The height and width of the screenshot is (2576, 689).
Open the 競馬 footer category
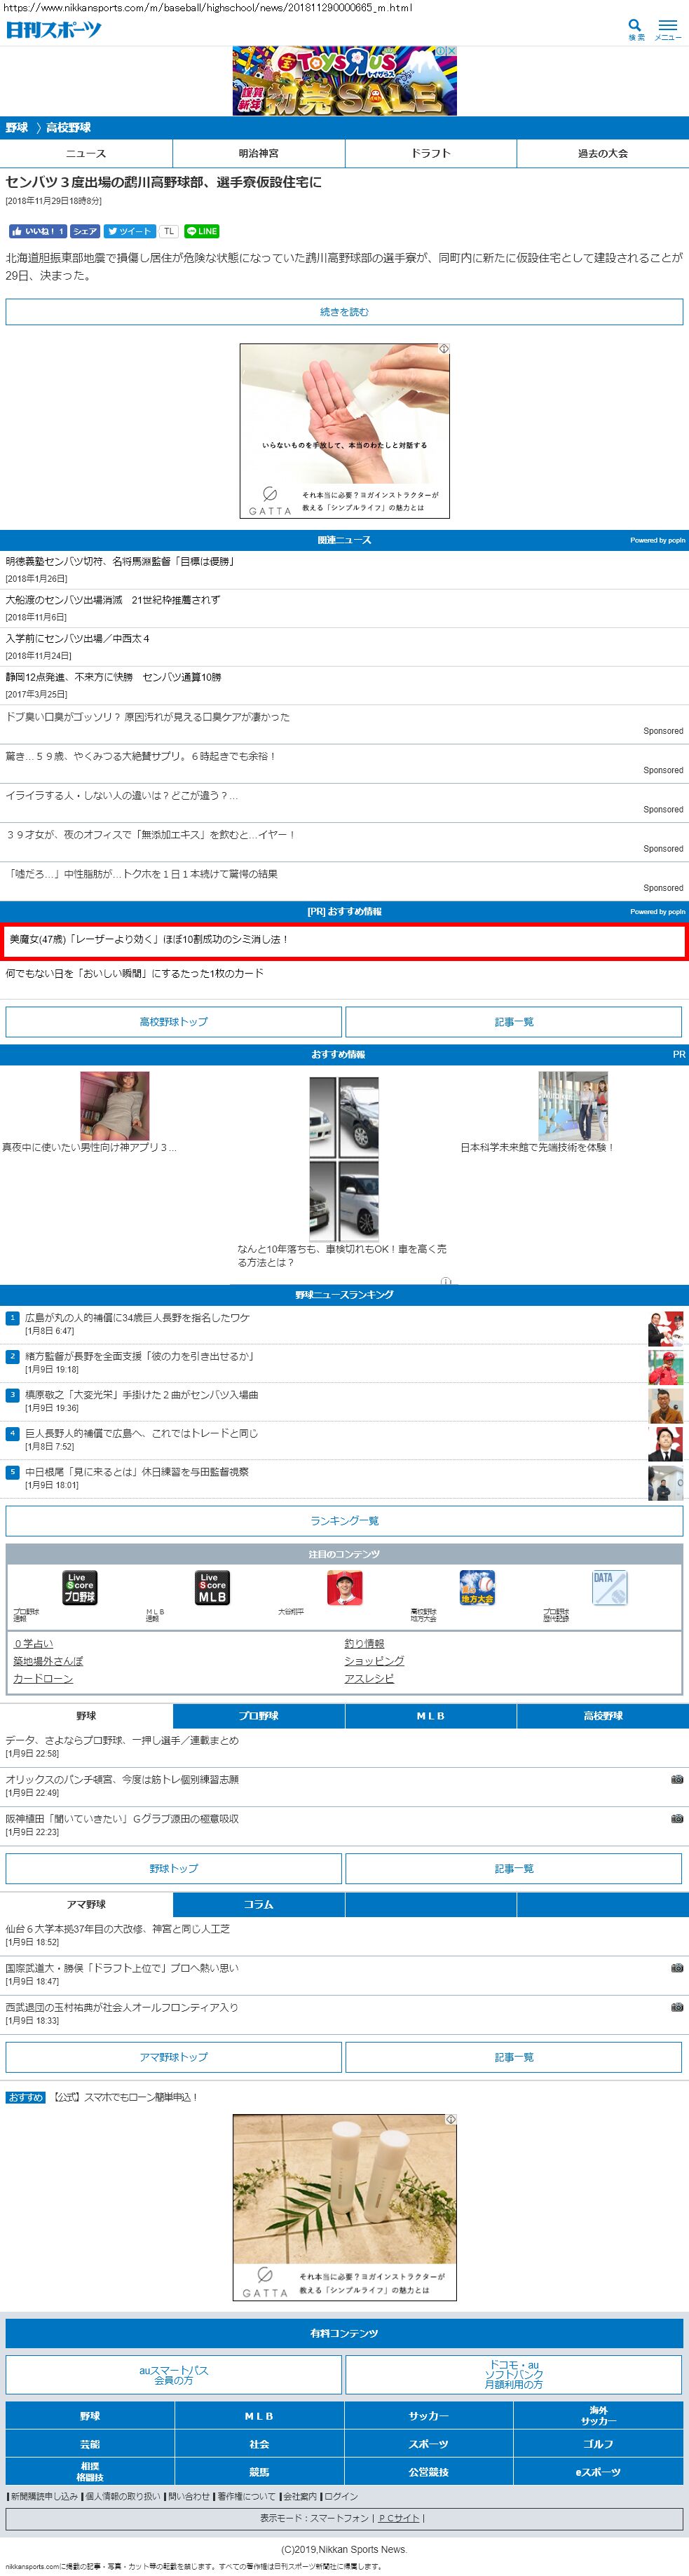click(259, 2471)
